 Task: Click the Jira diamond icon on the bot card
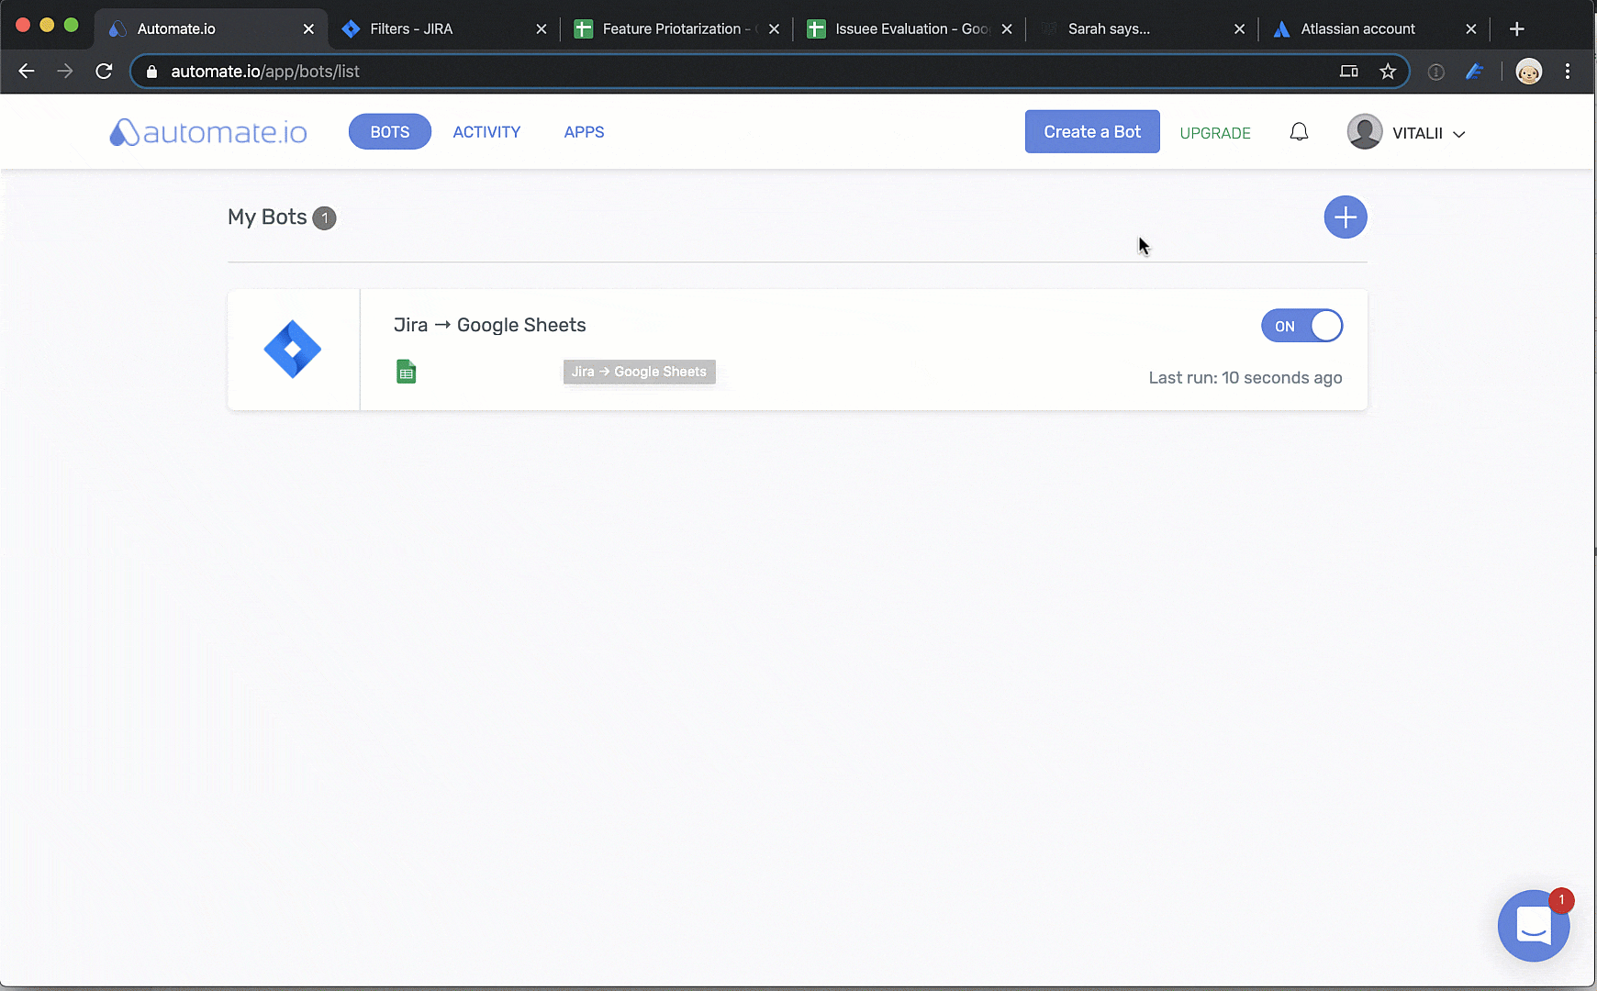tap(293, 349)
